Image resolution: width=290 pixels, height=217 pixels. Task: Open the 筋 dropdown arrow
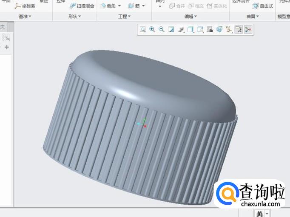144,6
